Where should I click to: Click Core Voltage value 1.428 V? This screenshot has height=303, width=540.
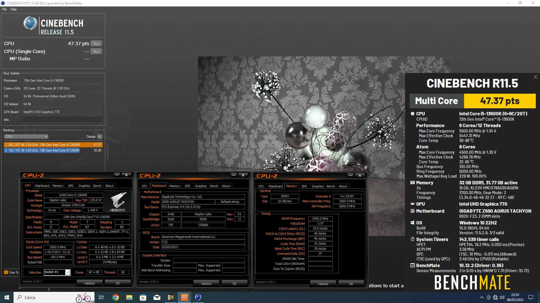click(x=93, y=210)
